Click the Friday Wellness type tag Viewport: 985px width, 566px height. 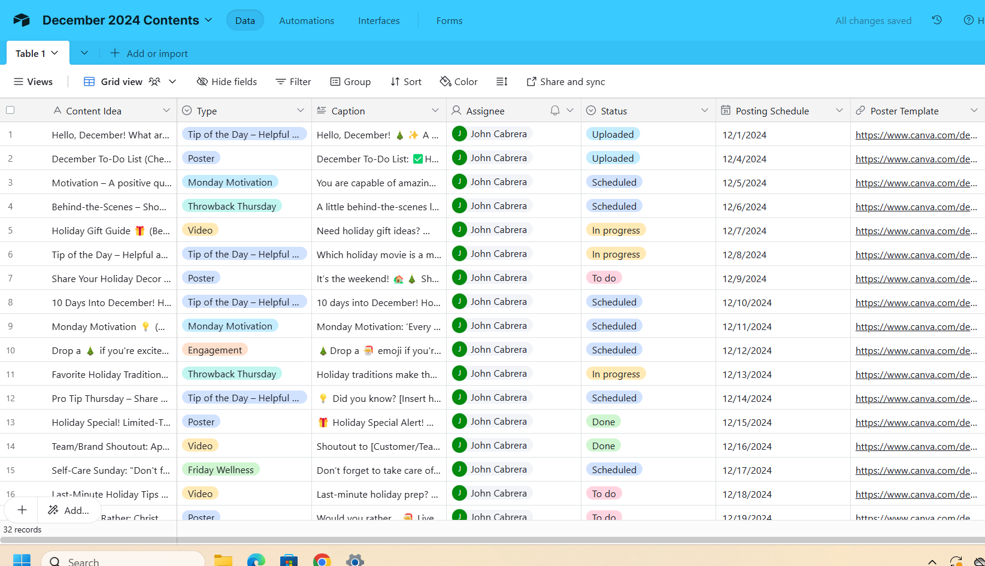tap(221, 470)
